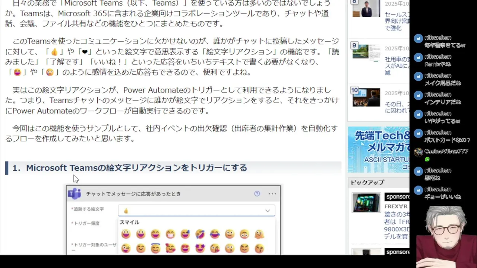Pick the winking tongue-out emoji
The height and width of the screenshot is (268, 477).
pos(126,248)
